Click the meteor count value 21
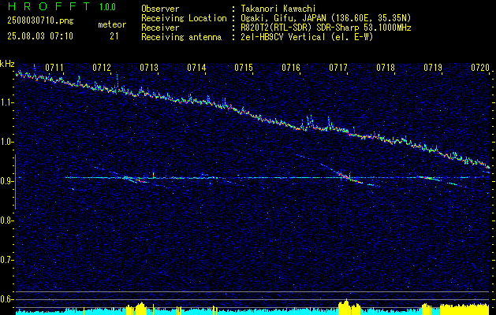Screen dimensions: 496x315 point(114,36)
